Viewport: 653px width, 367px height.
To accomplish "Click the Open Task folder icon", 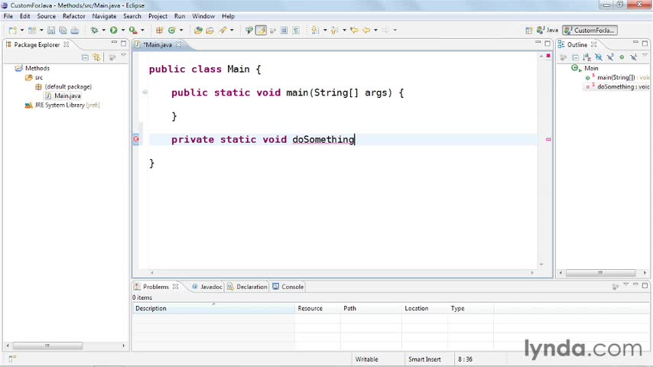I will (210, 30).
